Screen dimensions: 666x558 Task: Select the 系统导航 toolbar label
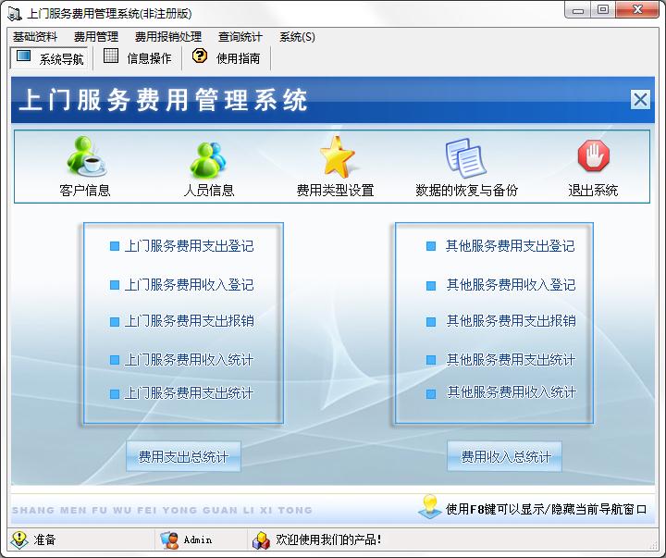click(x=61, y=58)
